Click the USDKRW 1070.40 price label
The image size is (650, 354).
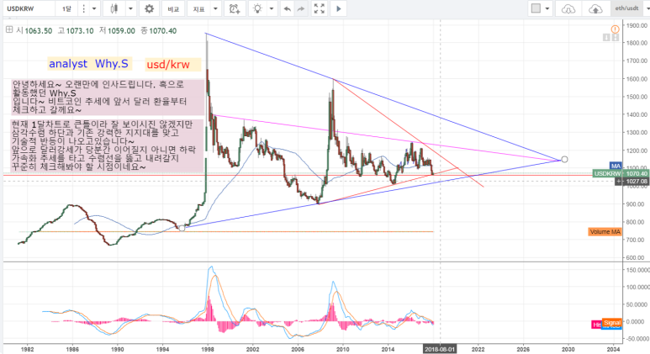[x=621, y=174]
